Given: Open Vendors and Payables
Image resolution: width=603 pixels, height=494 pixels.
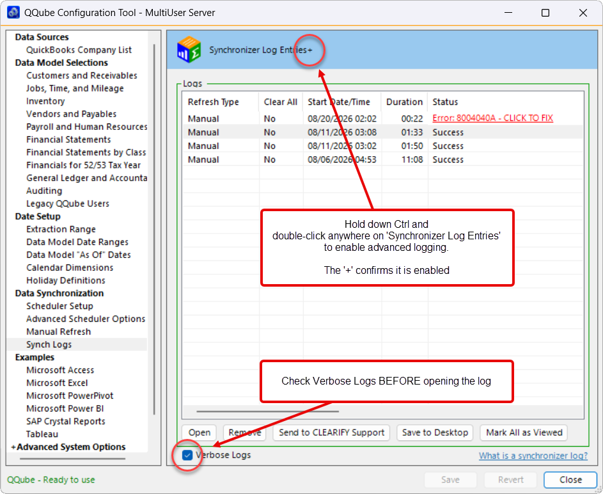Looking at the screenshot, I should coord(71,114).
